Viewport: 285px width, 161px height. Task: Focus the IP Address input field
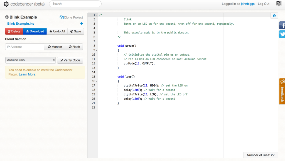(x=24, y=47)
